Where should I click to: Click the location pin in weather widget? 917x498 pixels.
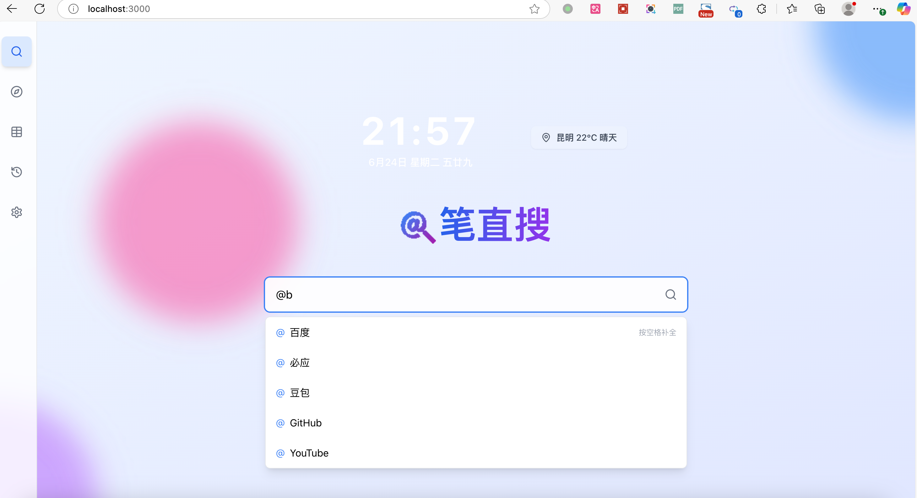[546, 138]
